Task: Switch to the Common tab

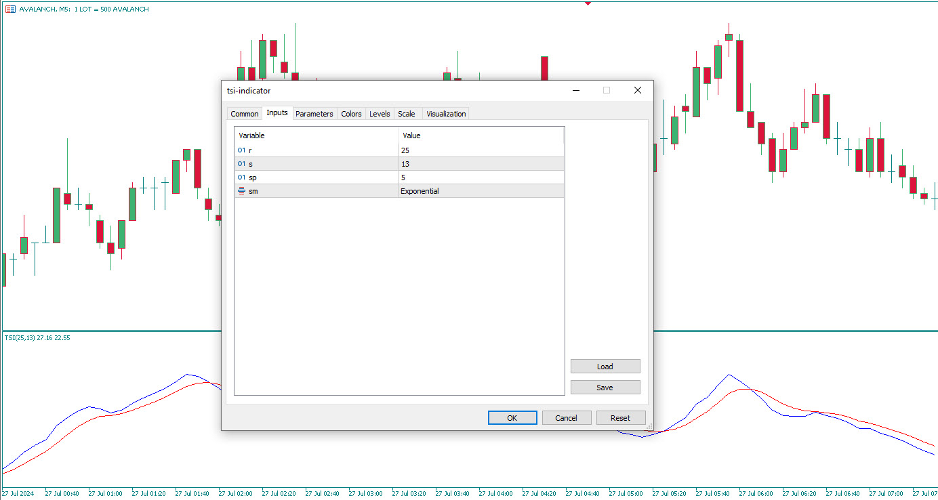Action: click(244, 114)
